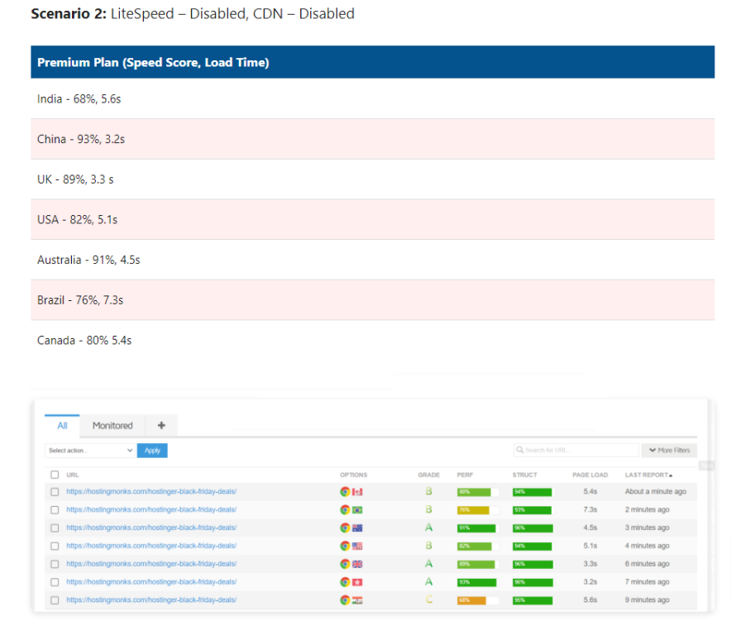This screenshot has width=731, height=626.
Task: Check the first URL row's checkbox
Action: click(53, 491)
